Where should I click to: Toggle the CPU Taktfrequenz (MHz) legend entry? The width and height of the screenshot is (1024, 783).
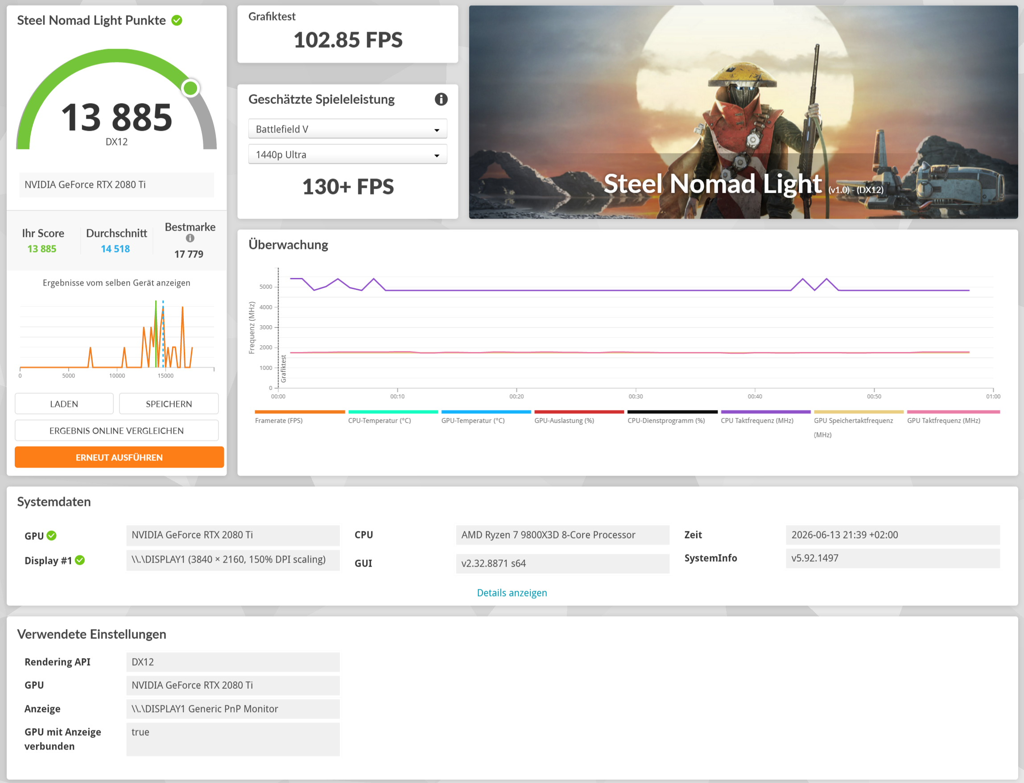tap(765, 417)
